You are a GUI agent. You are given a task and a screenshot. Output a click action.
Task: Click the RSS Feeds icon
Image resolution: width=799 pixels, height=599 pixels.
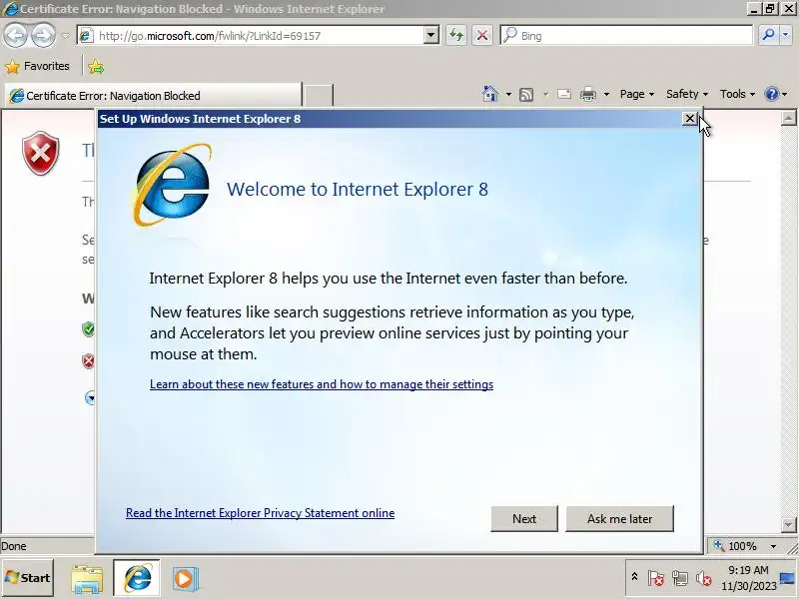tap(526, 94)
